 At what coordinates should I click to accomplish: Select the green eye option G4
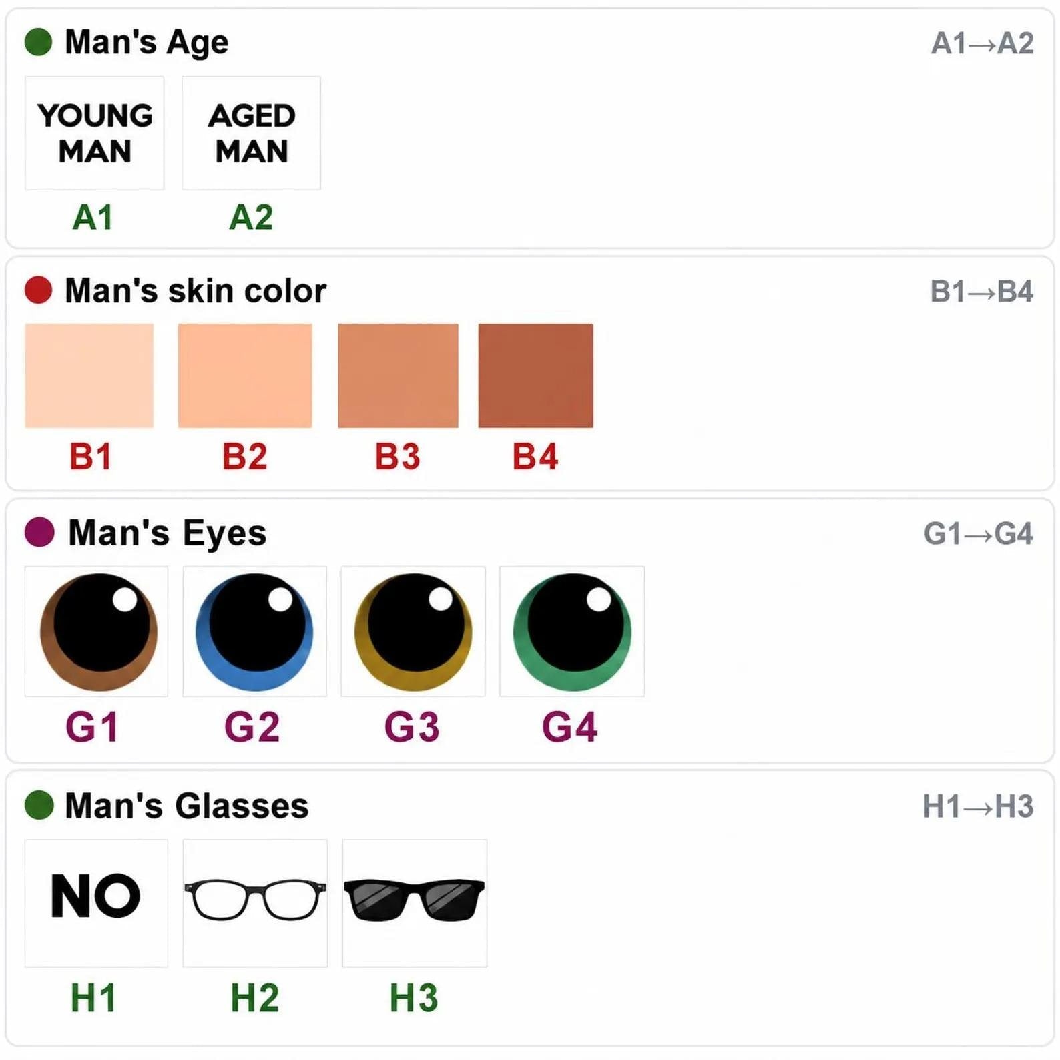tap(572, 631)
